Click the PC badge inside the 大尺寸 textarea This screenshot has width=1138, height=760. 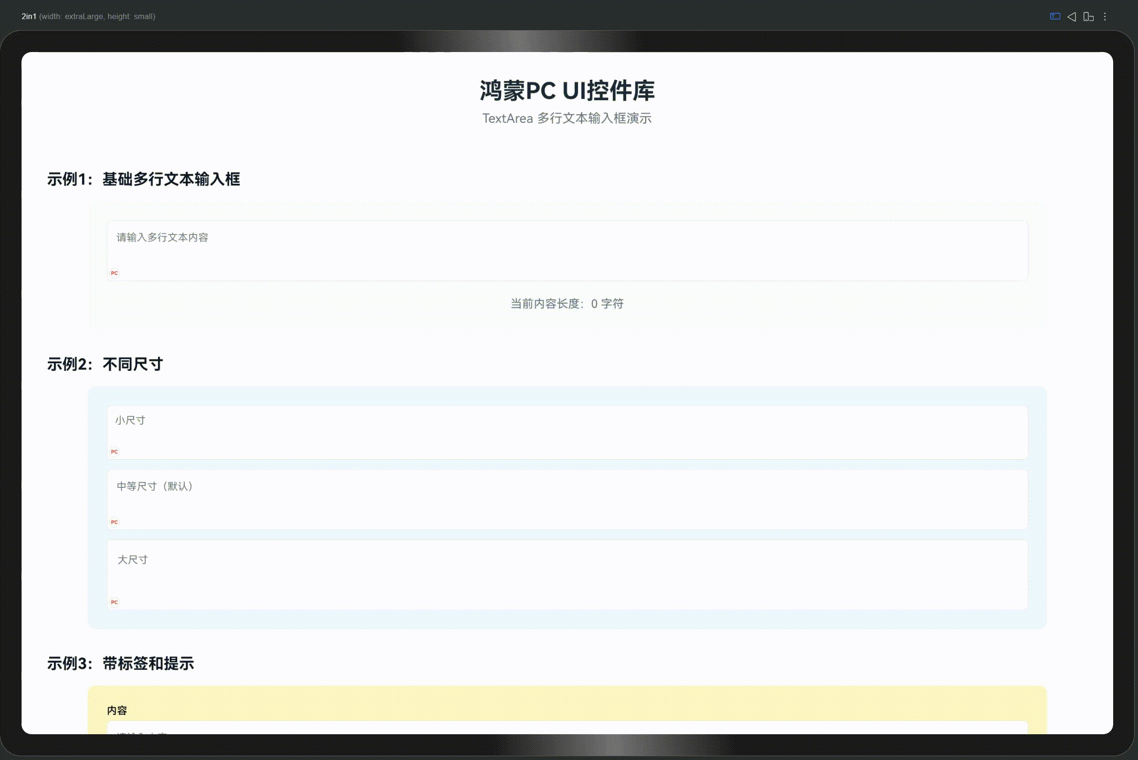point(115,602)
